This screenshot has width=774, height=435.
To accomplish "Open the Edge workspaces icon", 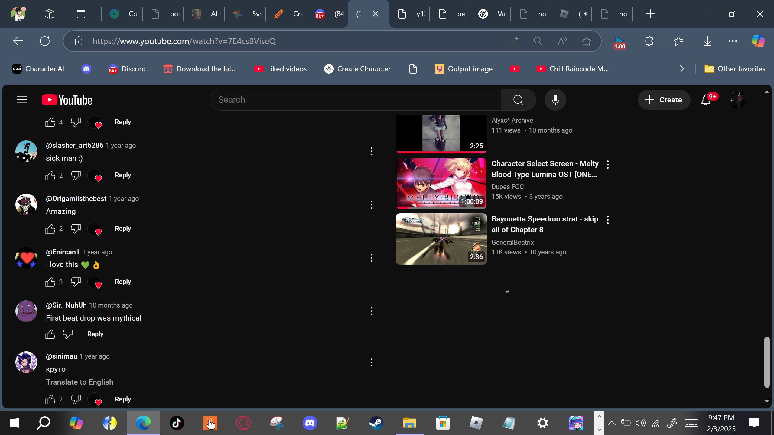I will coord(49,14).
